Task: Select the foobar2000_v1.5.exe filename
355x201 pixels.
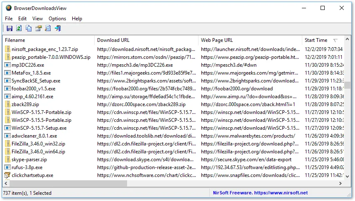Action: coord(34,89)
